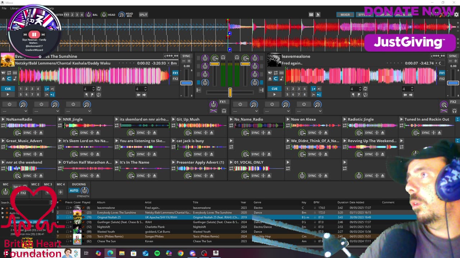Viewport: 460px width, 258px height.
Task: Play the Git_Up_Mush sampler
Action: [173, 119]
